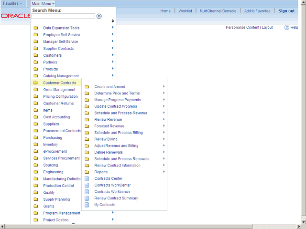Click folder icon beside Create and Amend
This screenshot has width=306, height=229.
87,87
